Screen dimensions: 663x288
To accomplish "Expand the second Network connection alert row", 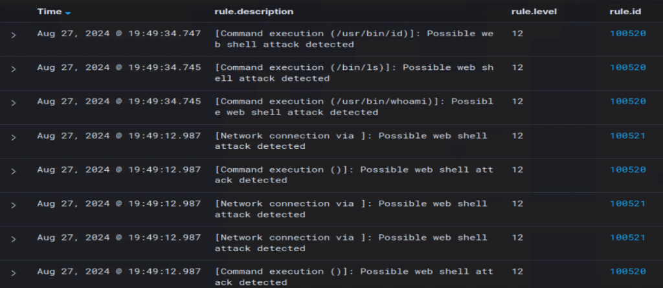I will point(13,205).
